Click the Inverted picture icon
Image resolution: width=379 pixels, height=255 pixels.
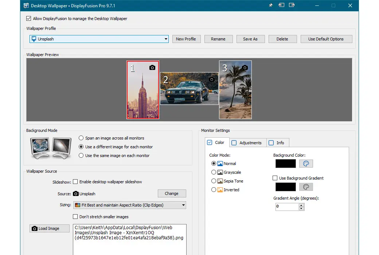click(220, 190)
